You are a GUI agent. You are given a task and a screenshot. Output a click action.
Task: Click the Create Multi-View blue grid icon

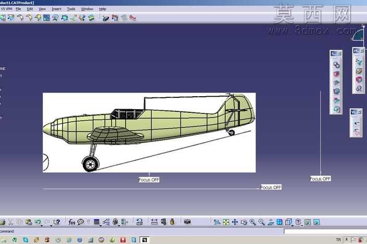click(x=279, y=222)
